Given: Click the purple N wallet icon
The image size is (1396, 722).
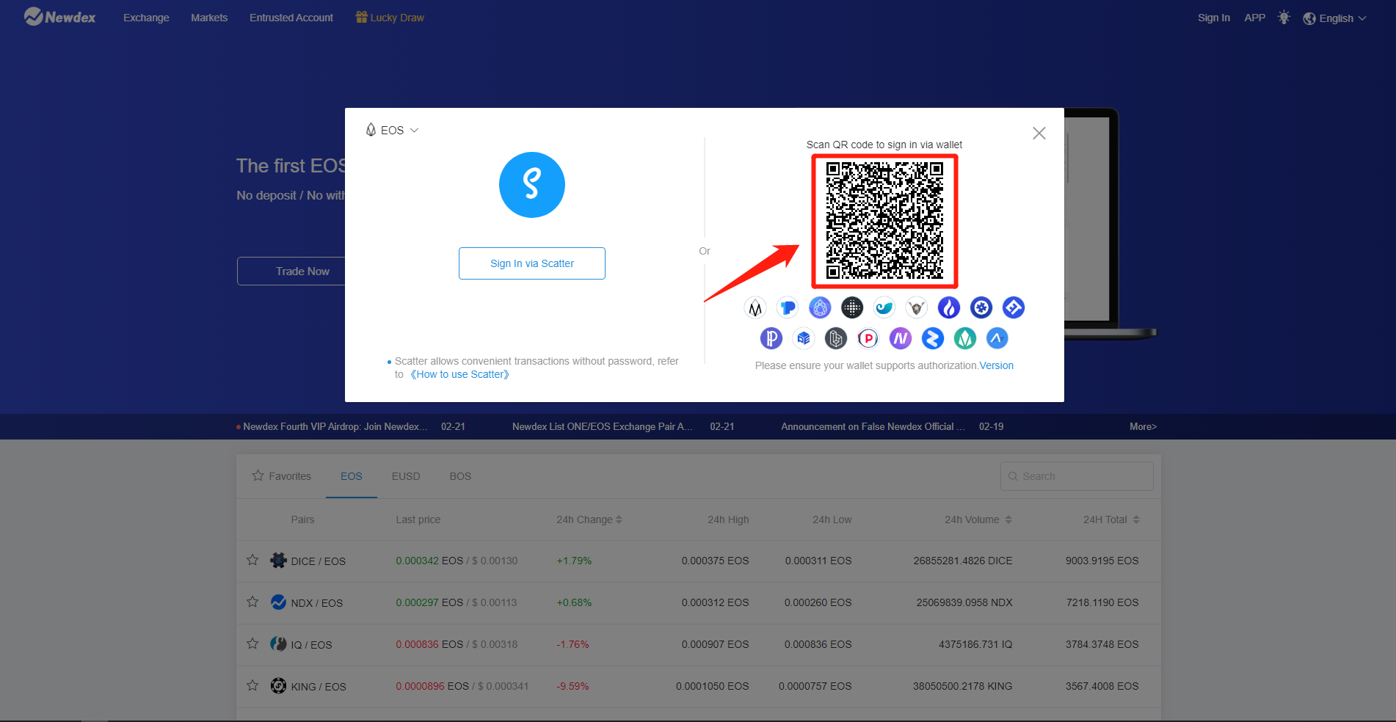Looking at the screenshot, I should click(x=901, y=338).
